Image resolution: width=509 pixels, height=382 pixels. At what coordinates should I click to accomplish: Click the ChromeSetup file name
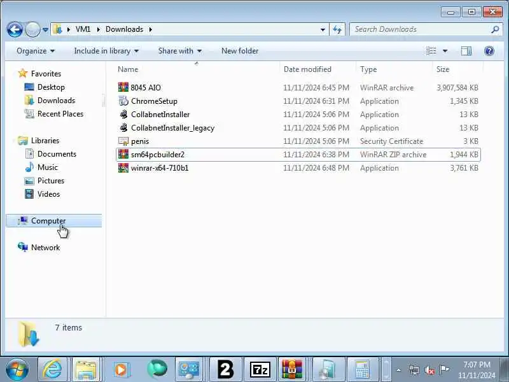tap(154, 101)
